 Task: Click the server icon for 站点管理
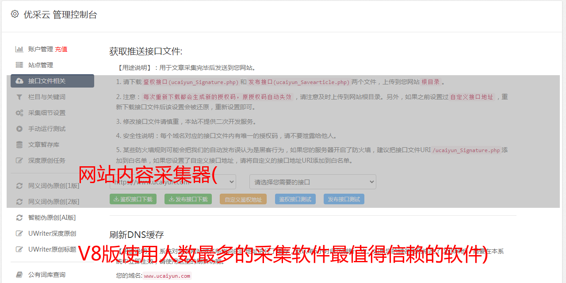click(19, 65)
